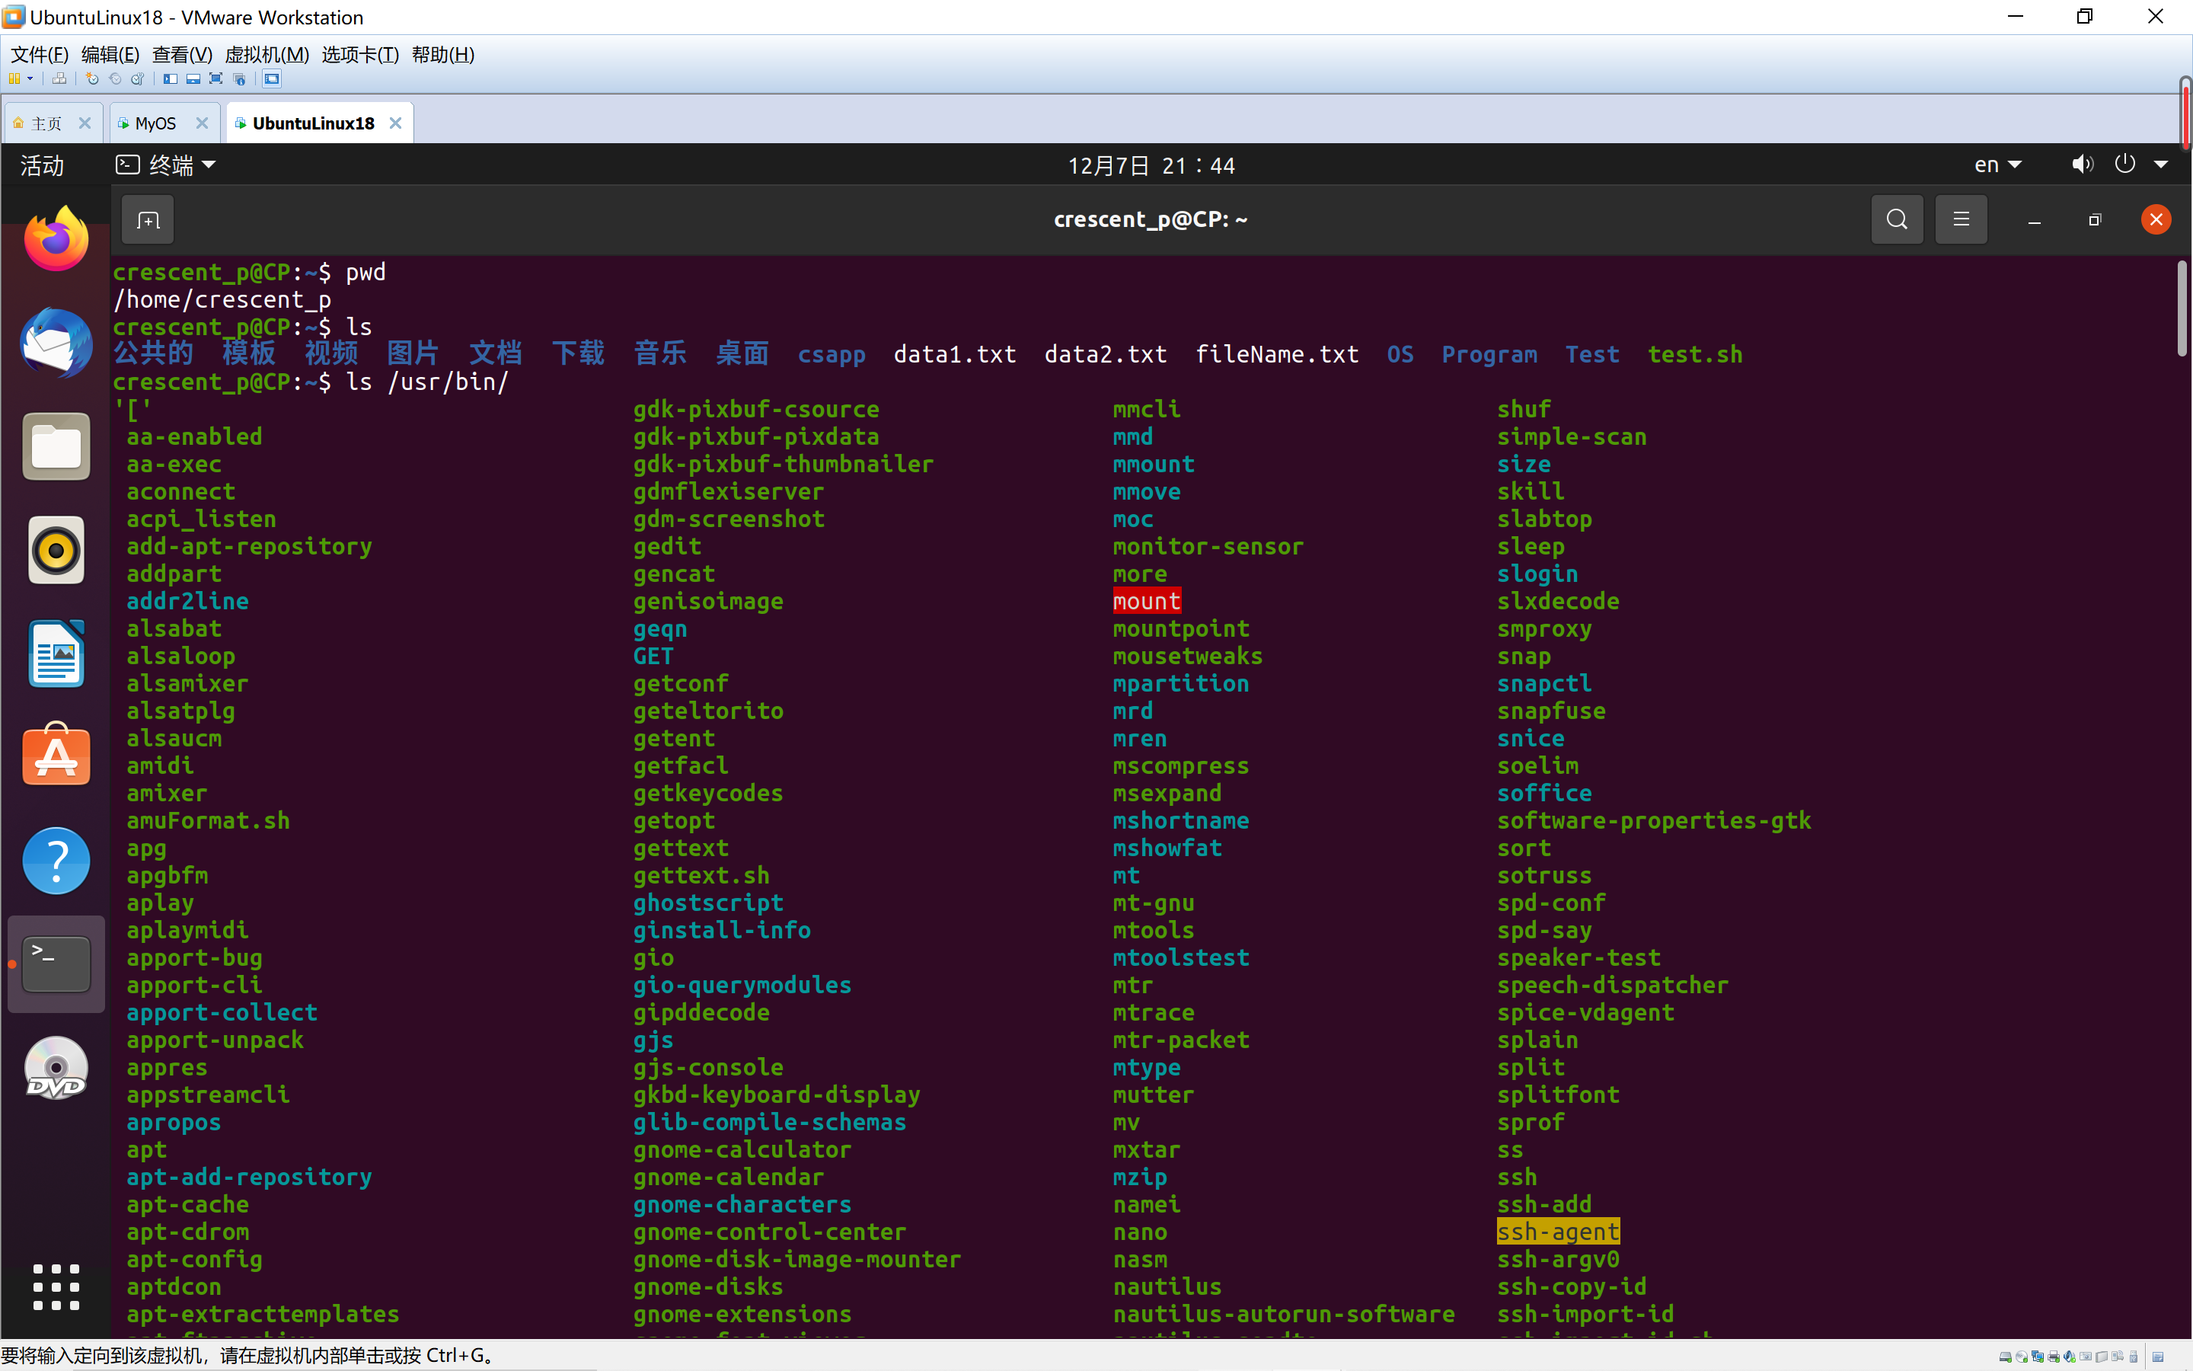The width and height of the screenshot is (2193, 1371).
Task: Open the en input source dropdown
Action: click(1997, 165)
